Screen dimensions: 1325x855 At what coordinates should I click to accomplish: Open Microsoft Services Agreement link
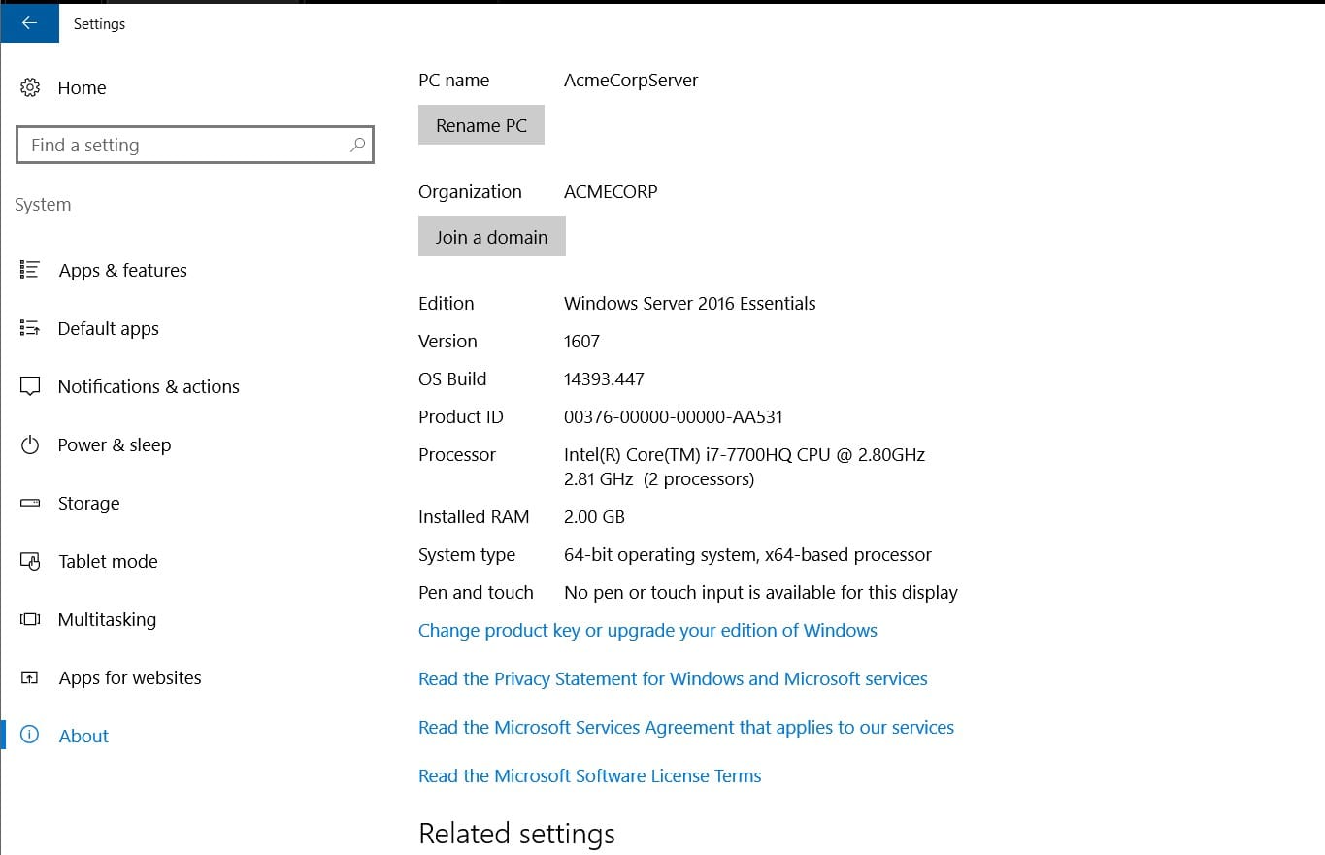[x=686, y=728]
